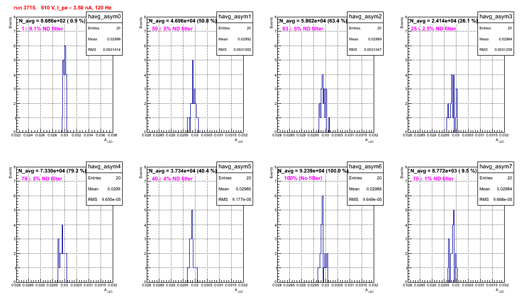Click the N_avg = 9.239e+04 label

(x=313, y=171)
